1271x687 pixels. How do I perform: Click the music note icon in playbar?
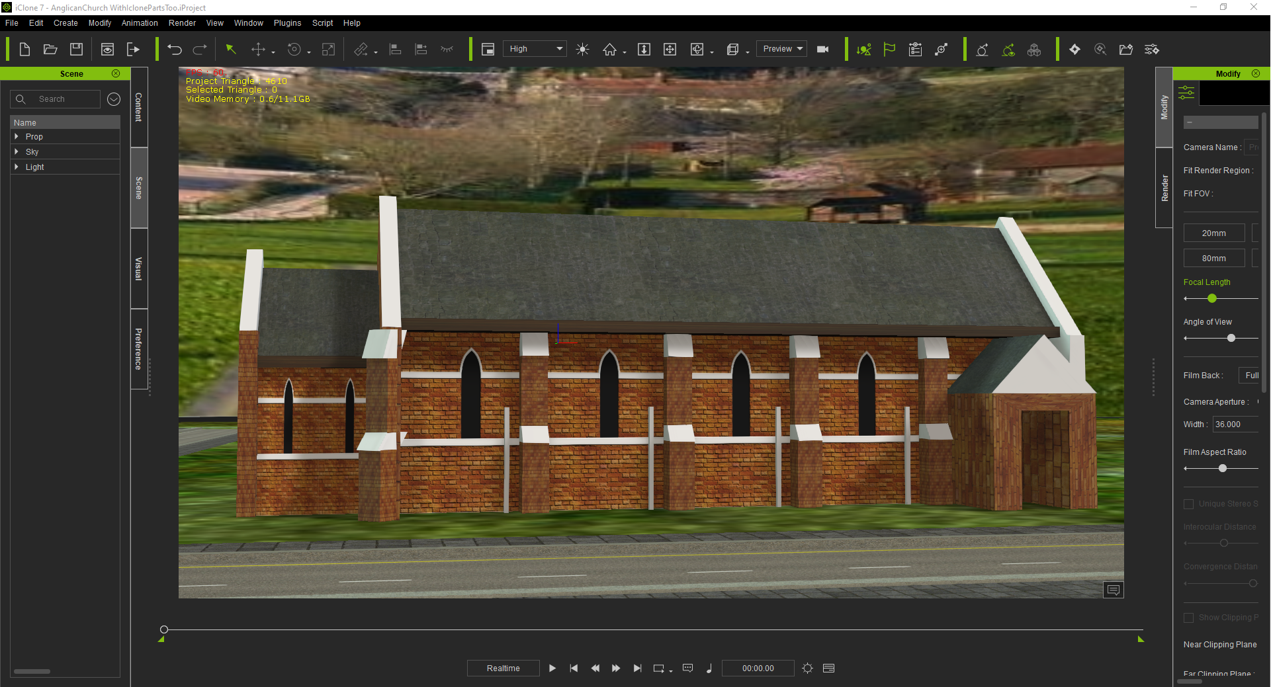[709, 668]
